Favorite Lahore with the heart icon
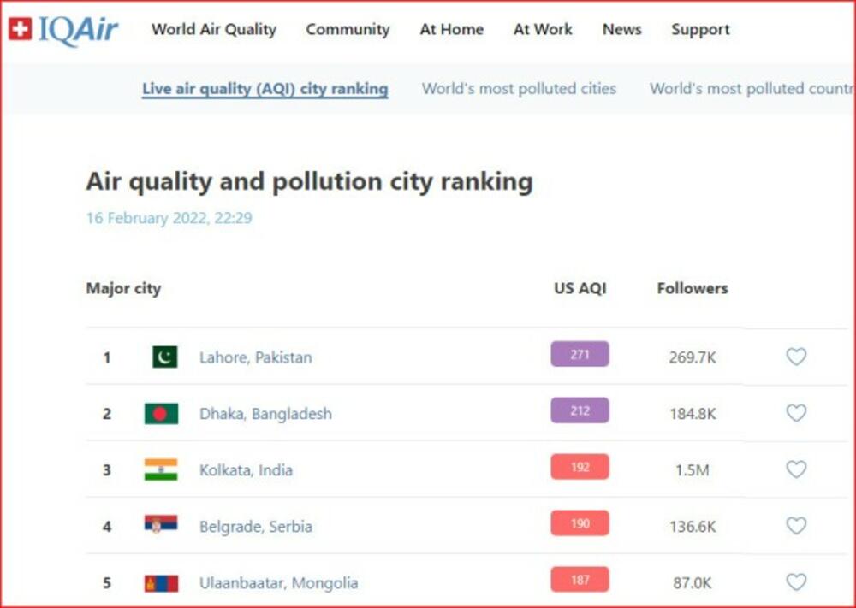The image size is (856, 608). (x=796, y=357)
